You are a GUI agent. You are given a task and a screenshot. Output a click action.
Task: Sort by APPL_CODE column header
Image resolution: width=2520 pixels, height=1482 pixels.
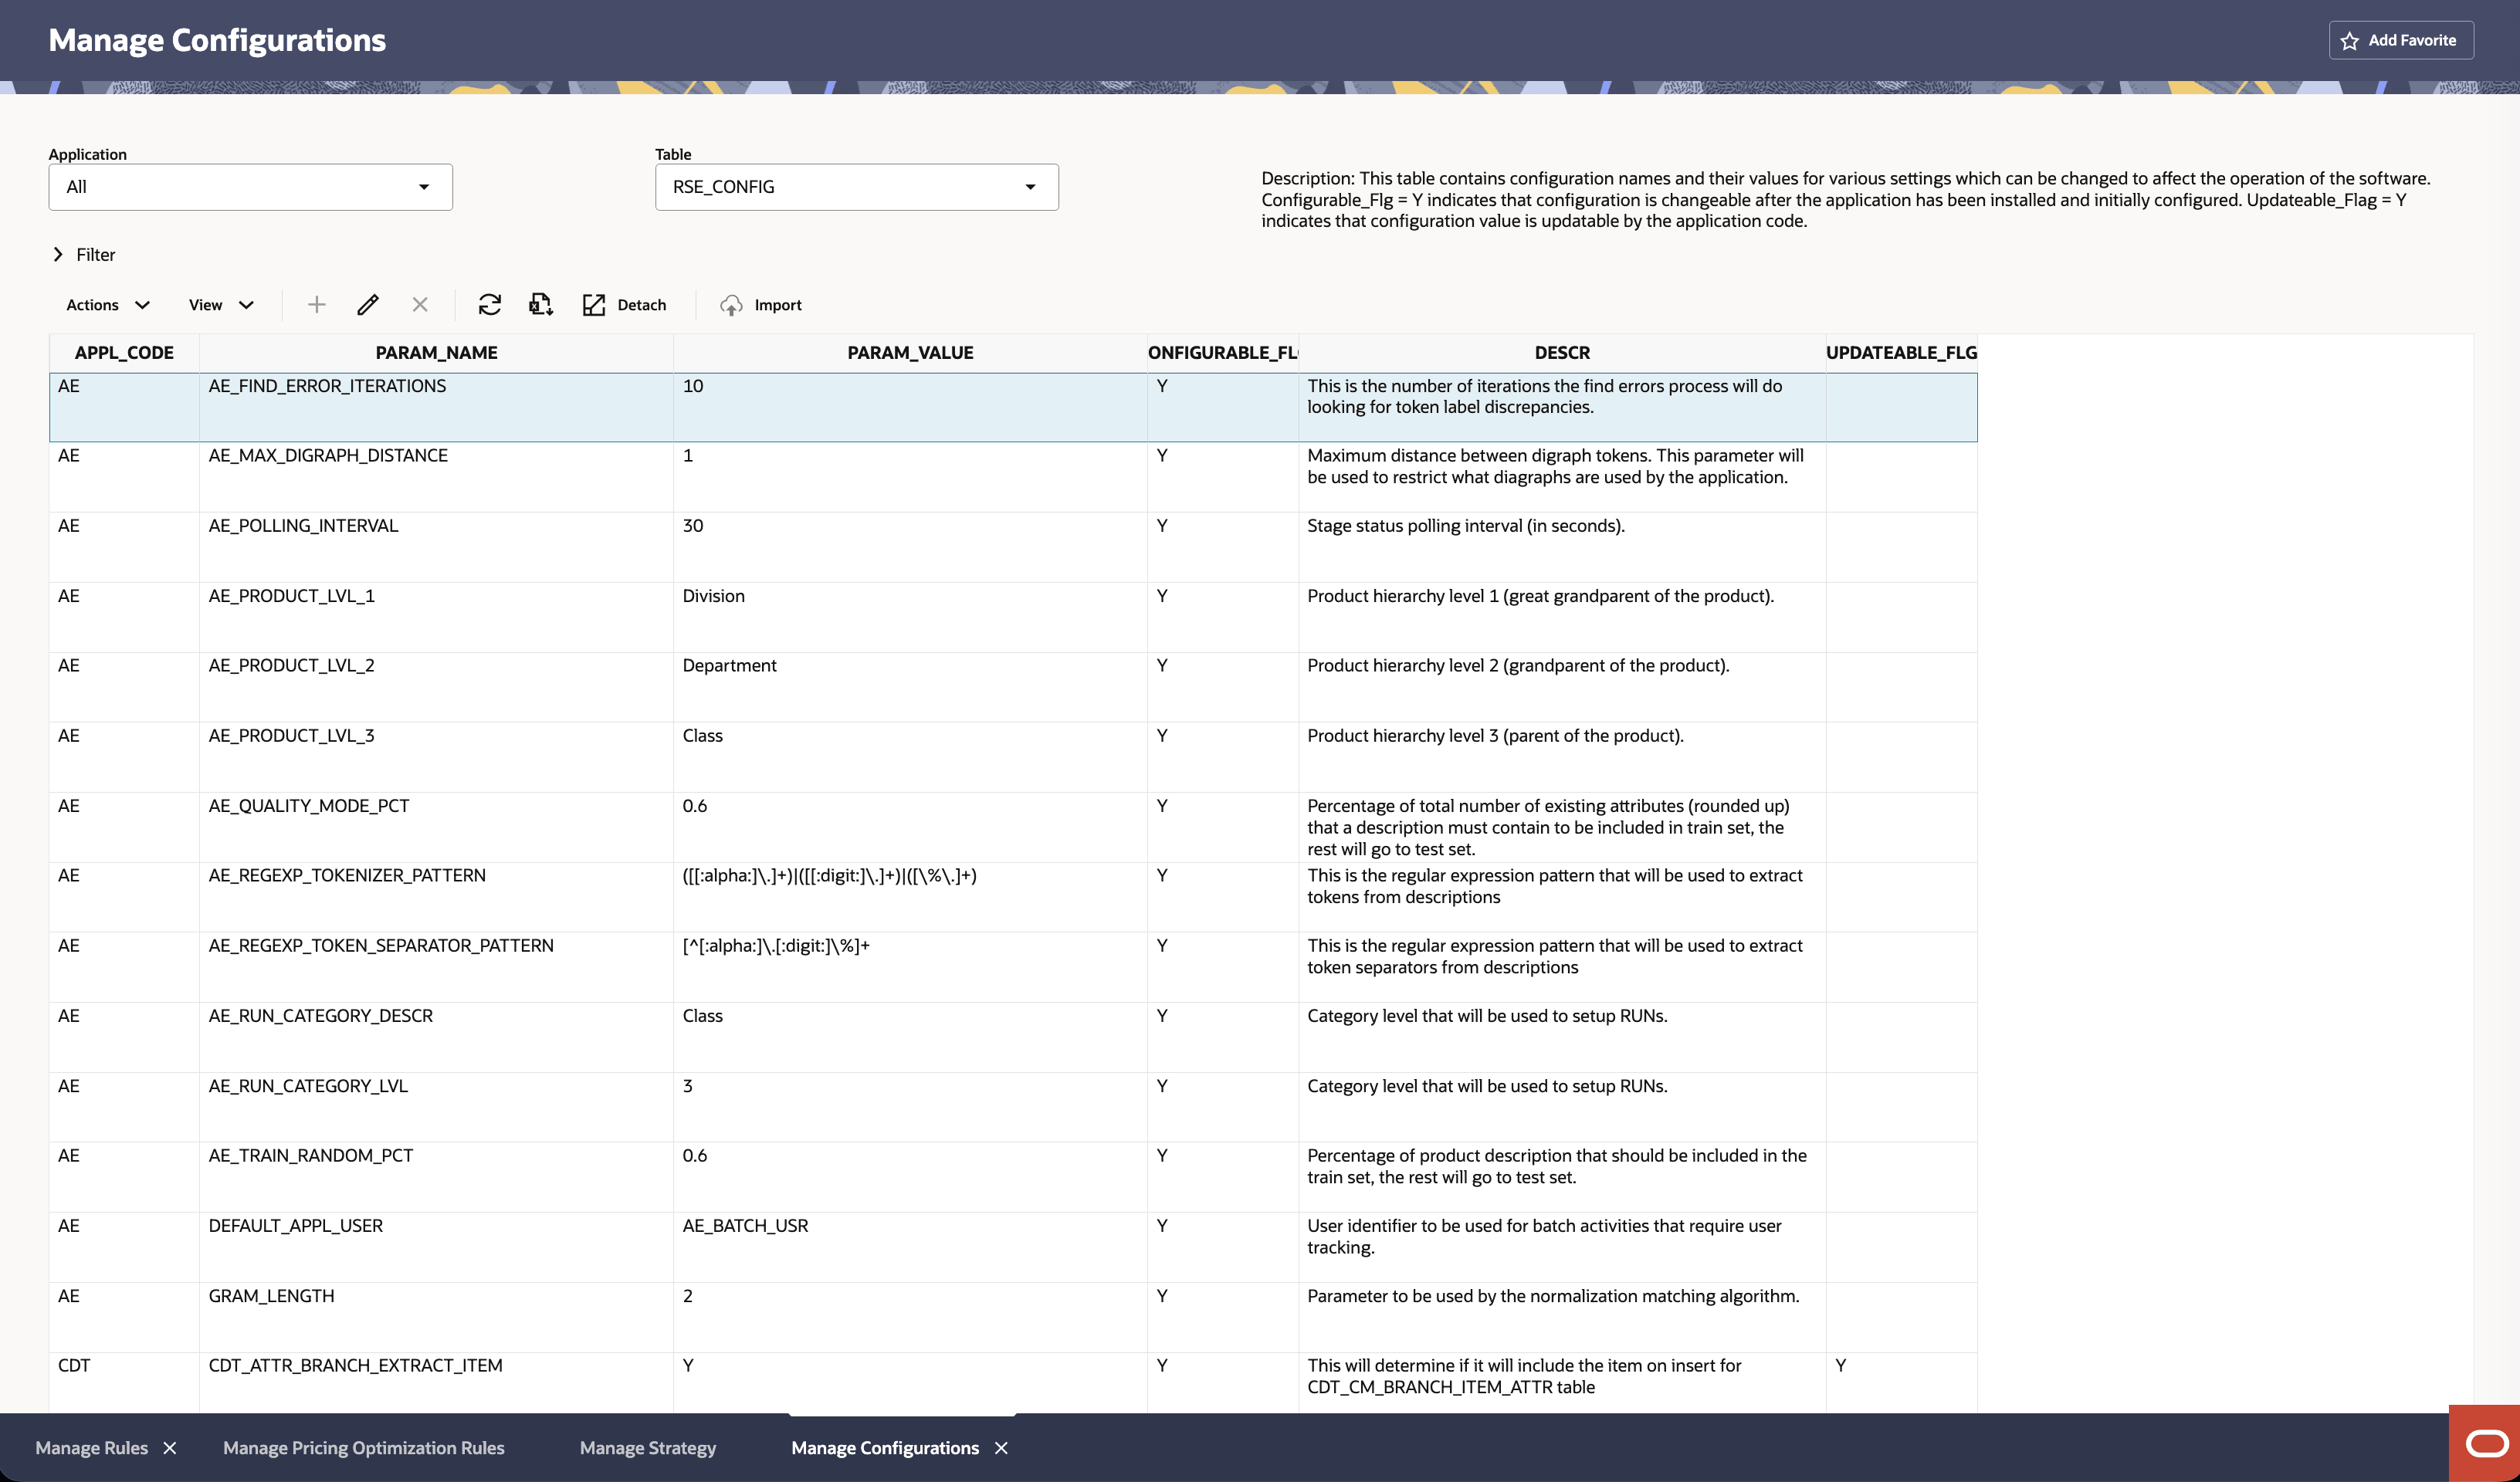[124, 353]
